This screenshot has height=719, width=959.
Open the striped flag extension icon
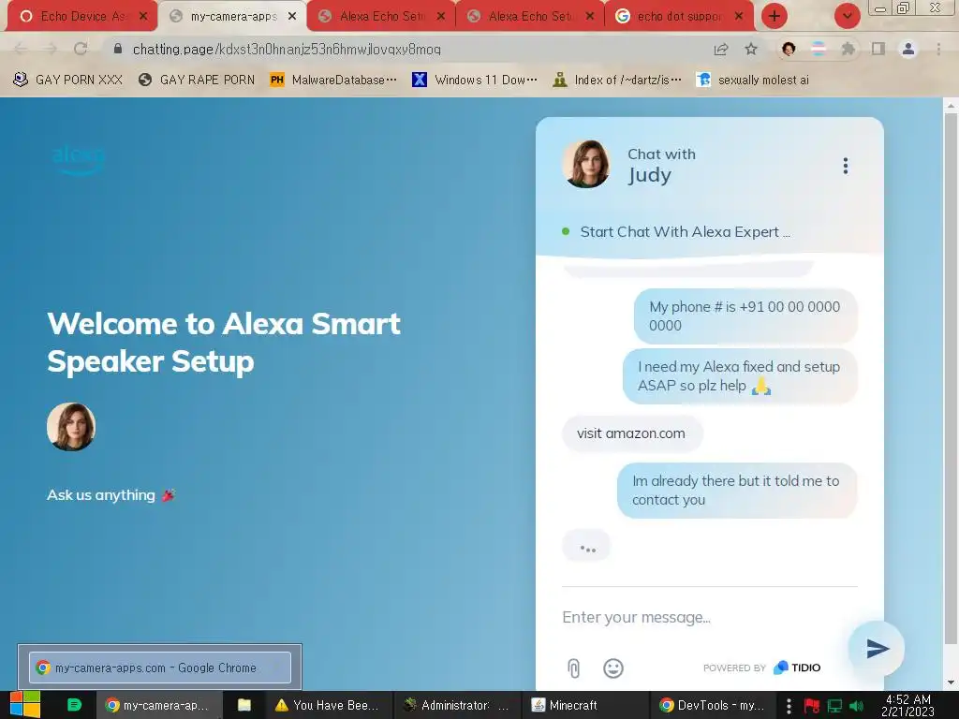click(x=819, y=50)
